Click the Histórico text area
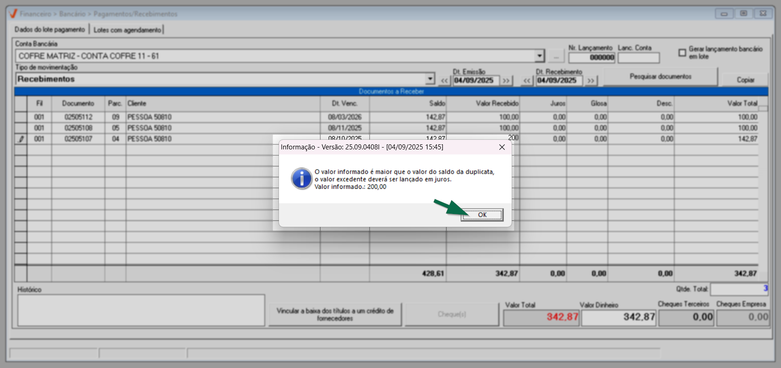 pyautogui.click(x=141, y=310)
